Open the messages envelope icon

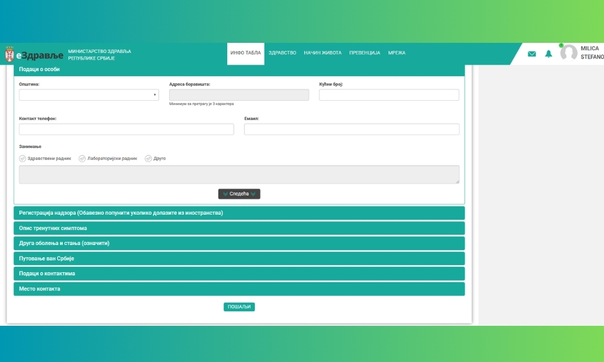point(532,54)
